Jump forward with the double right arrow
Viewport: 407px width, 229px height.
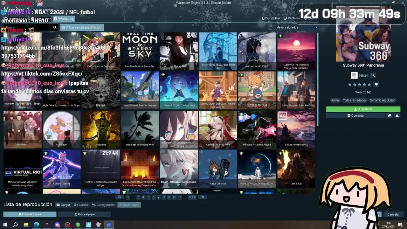pos(203,197)
